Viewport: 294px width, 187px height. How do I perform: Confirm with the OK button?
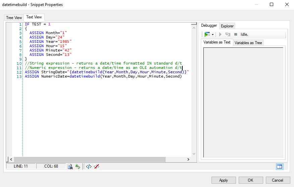(251, 180)
